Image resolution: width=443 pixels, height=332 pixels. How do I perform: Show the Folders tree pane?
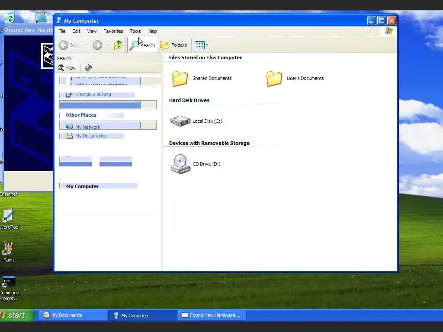click(173, 45)
